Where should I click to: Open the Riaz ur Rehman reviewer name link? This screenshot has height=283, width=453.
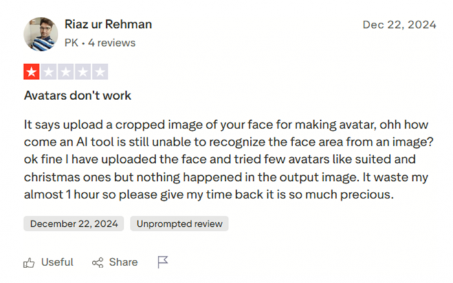pos(108,25)
